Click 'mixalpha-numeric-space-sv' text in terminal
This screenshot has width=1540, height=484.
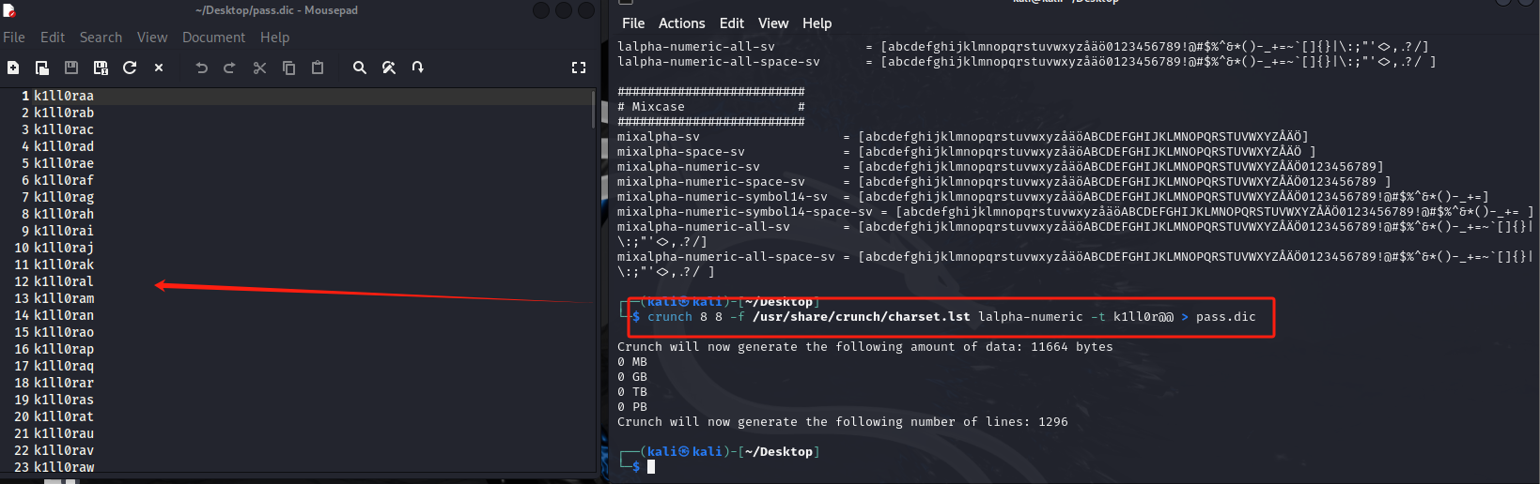coord(711,182)
